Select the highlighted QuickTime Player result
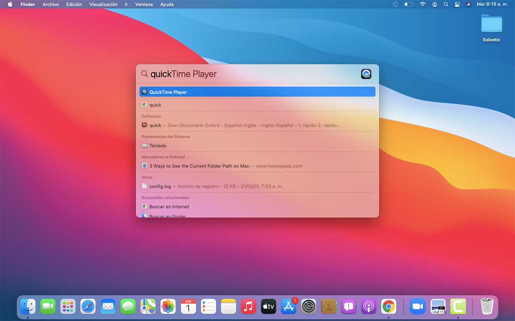Viewport: 515px width, 321px height. pyautogui.click(x=257, y=92)
